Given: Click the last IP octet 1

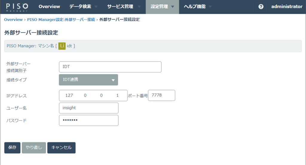Looking at the screenshot, I should tap(117, 95).
